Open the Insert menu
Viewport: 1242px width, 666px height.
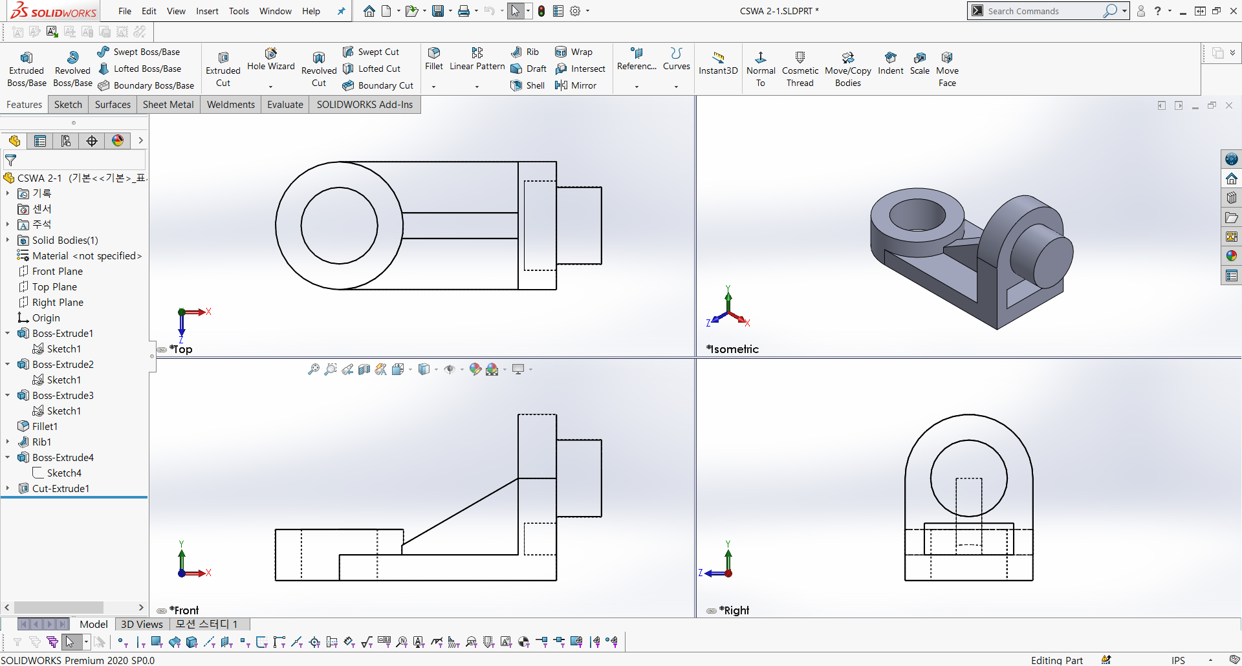click(x=207, y=11)
